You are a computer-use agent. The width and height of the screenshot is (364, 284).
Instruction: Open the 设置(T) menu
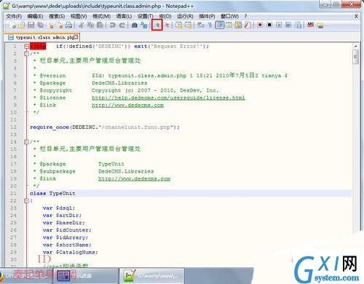click(x=146, y=16)
